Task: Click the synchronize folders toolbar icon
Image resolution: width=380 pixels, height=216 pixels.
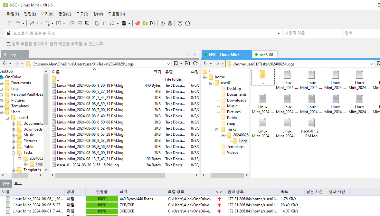Action: (87, 23)
